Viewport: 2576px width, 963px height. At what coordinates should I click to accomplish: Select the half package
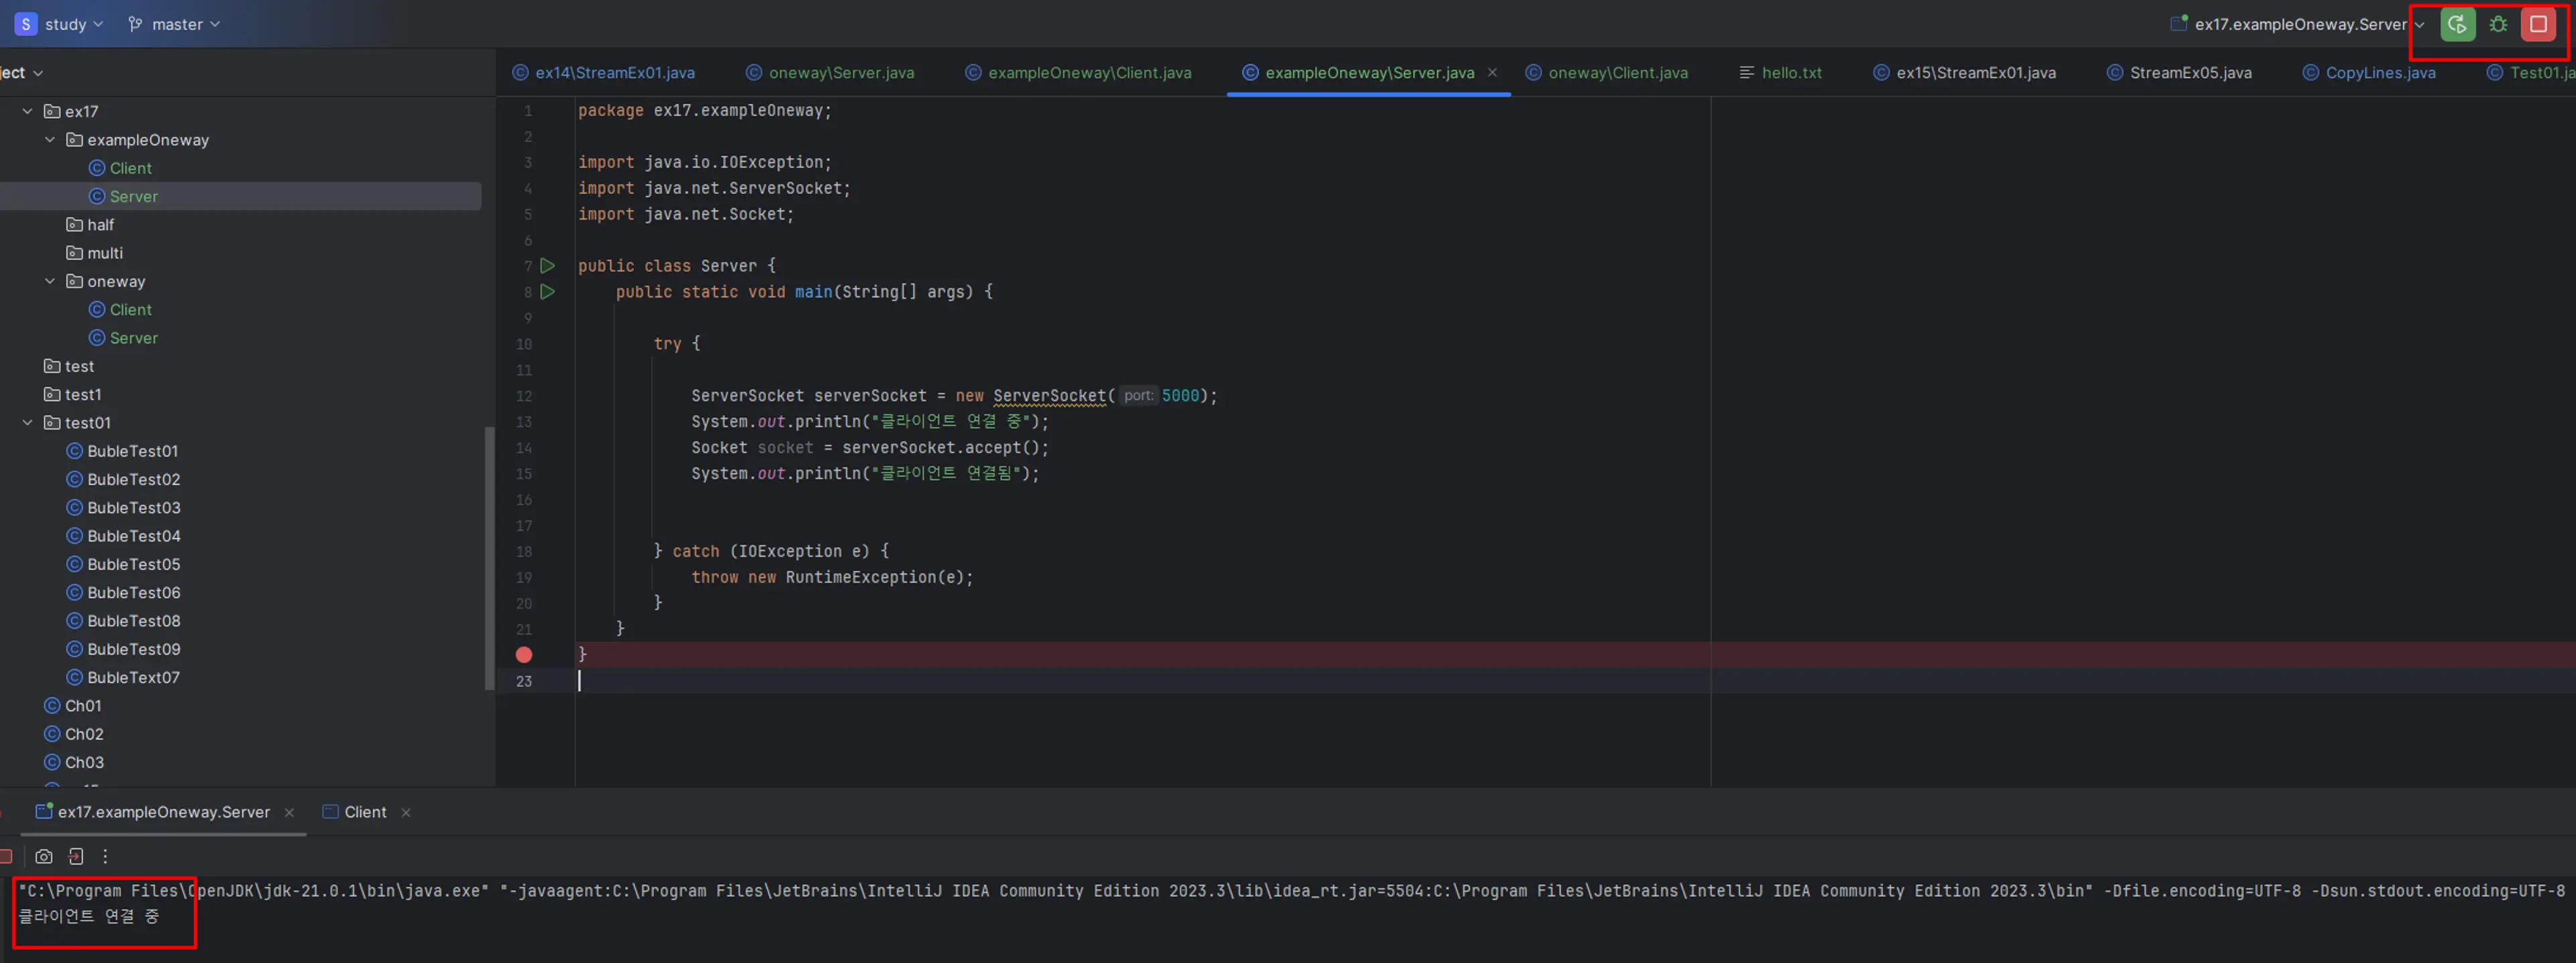[x=90, y=225]
